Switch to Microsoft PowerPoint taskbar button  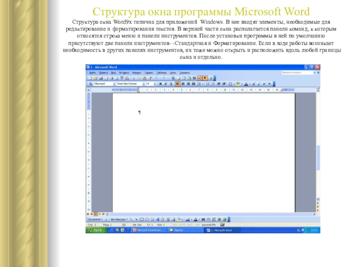pyautogui.click(x=149, y=230)
